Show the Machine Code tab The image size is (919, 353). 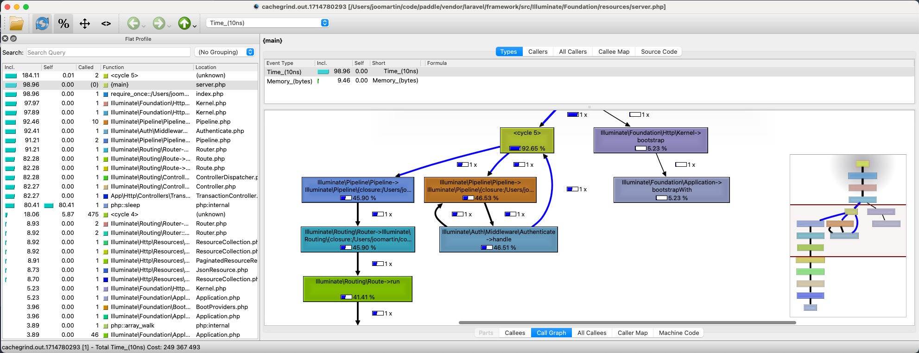pyautogui.click(x=678, y=333)
